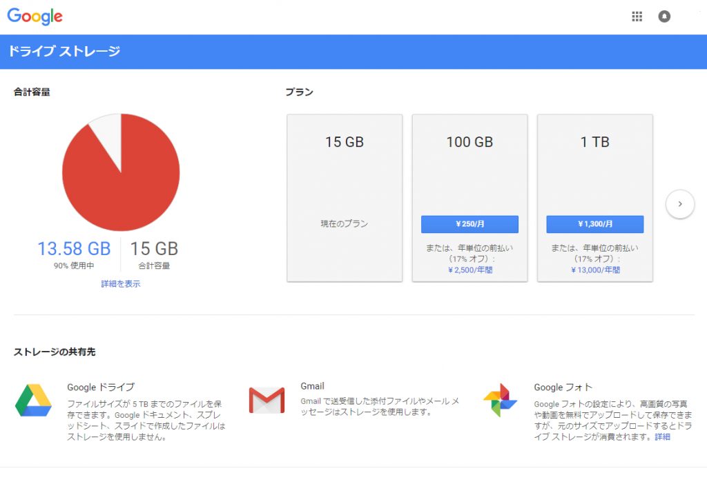The height and width of the screenshot is (484, 707).
Task: Show next plans with right chevron
Action: 680,204
